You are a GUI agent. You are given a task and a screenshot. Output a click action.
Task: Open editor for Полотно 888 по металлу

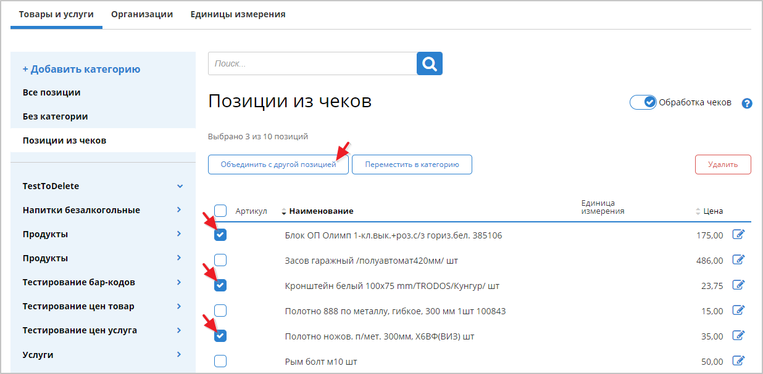tap(738, 311)
